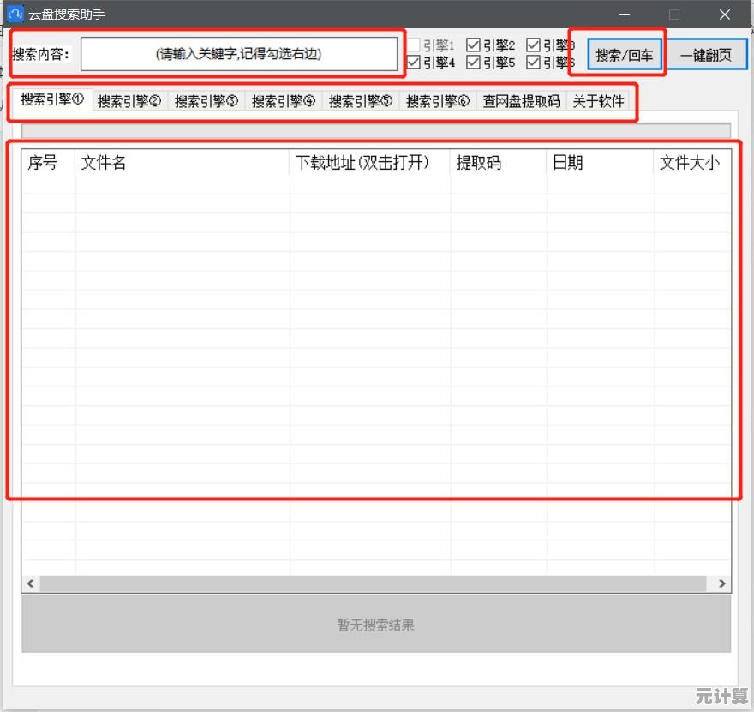Enable the 引擎1 checkbox

413,44
